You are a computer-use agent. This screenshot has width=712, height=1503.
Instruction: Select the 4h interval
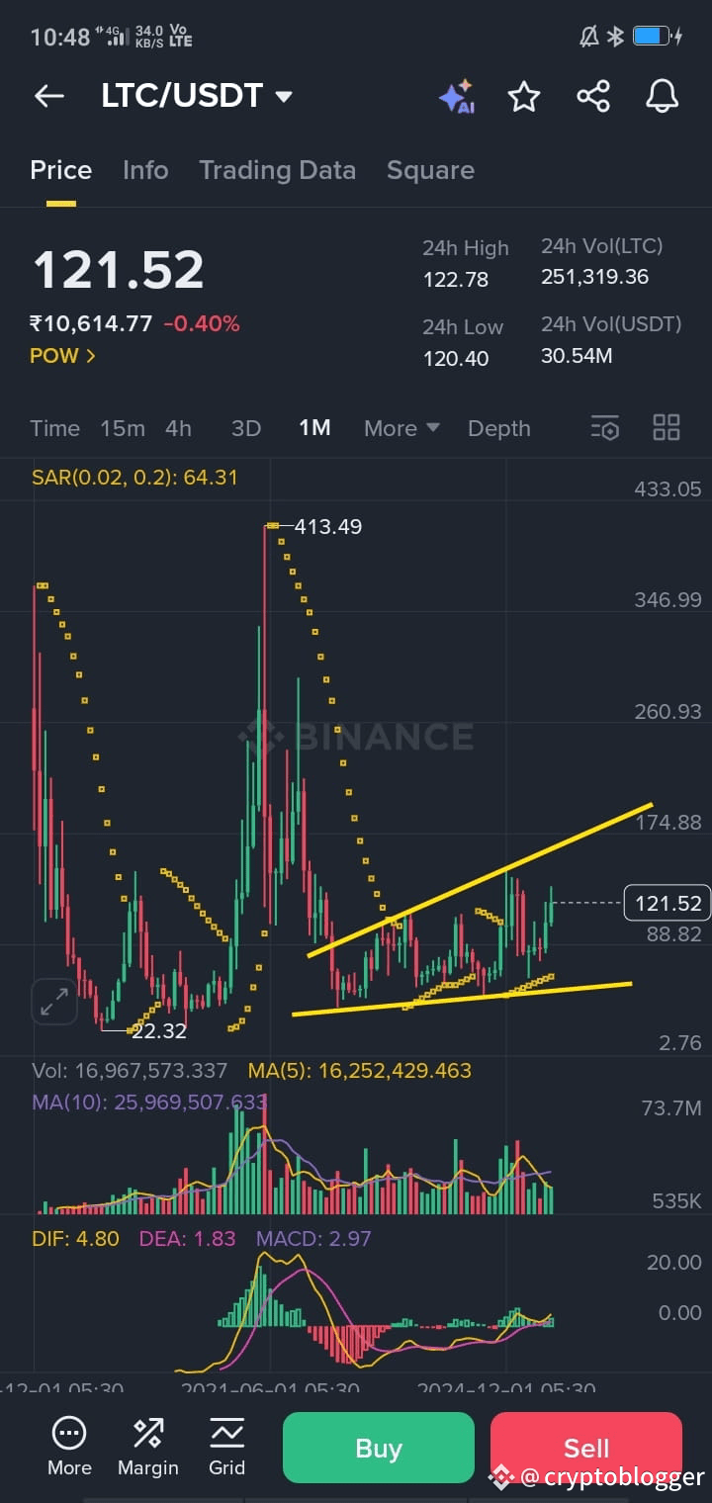pos(178,428)
